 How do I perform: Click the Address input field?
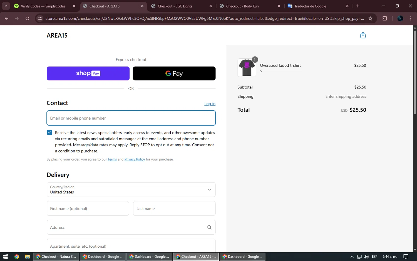pos(131,227)
